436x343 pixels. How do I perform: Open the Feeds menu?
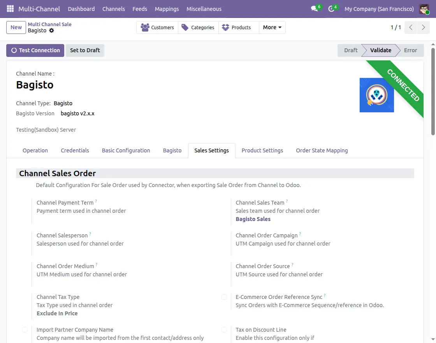[140, 9]
